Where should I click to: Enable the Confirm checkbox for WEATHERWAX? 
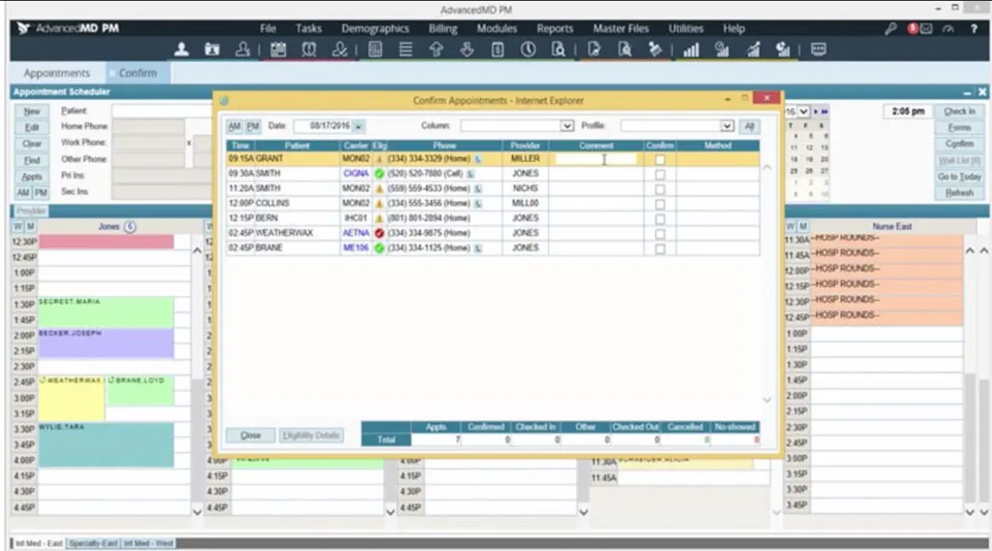click(659, 233)
